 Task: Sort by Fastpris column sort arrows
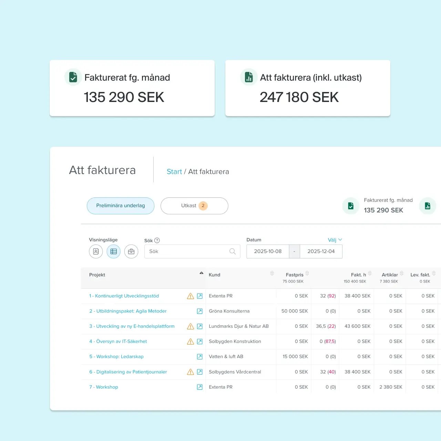(307, 273)
